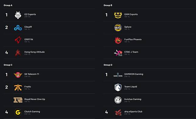Select the Group A heading
Viewport: 196px width, 119px height.
[8, 5]
